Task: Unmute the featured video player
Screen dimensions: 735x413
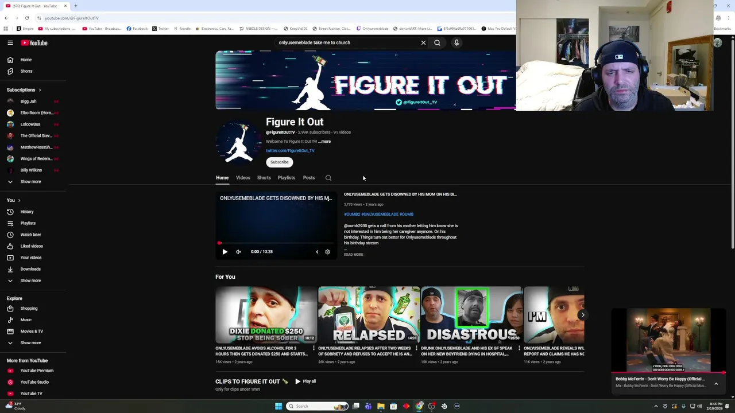Action: [x=238, y=252]
